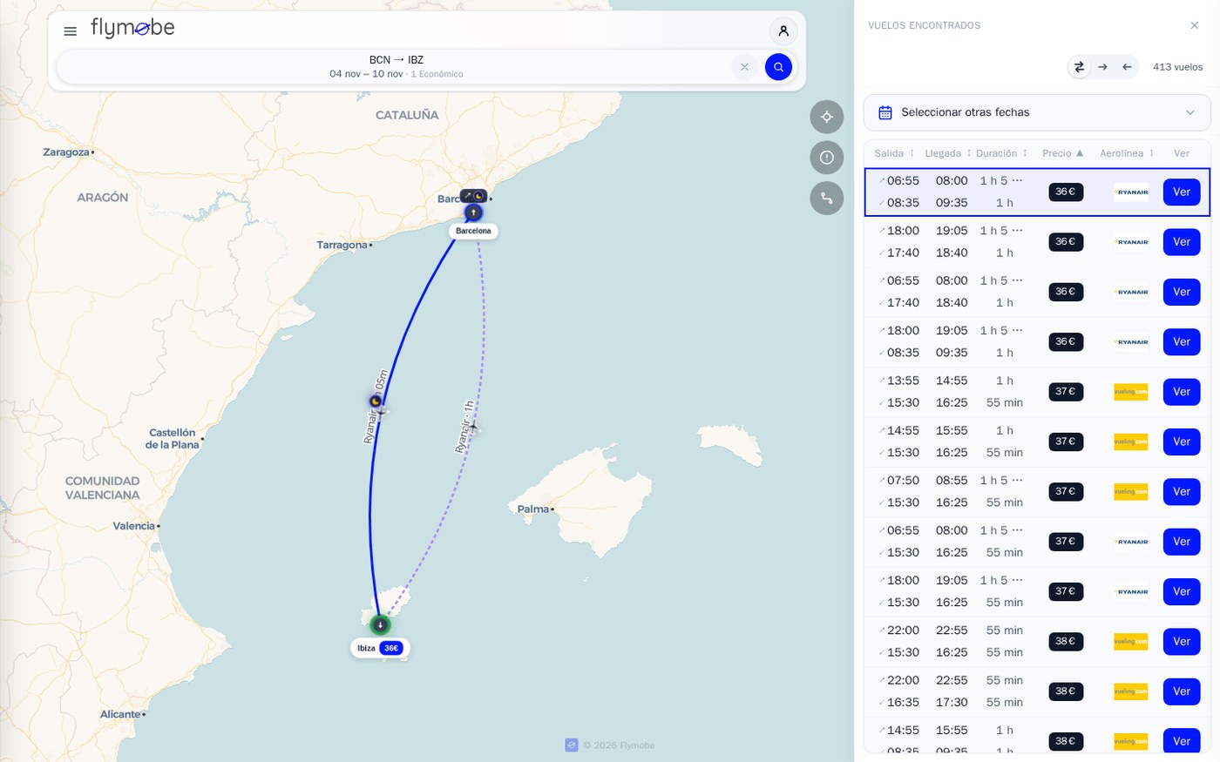The width and height of the screenshot is (1220, 762).
Task: Click Ver for the 13:55/15:30 Vueling 37€ flight
Action: click(1182, 392)
